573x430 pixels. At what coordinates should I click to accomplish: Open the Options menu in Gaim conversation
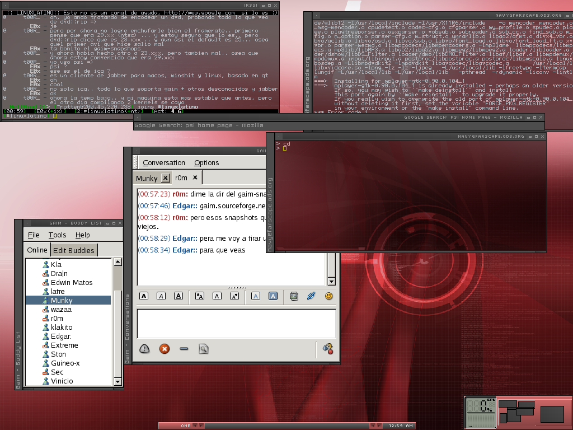pos(206,163)
